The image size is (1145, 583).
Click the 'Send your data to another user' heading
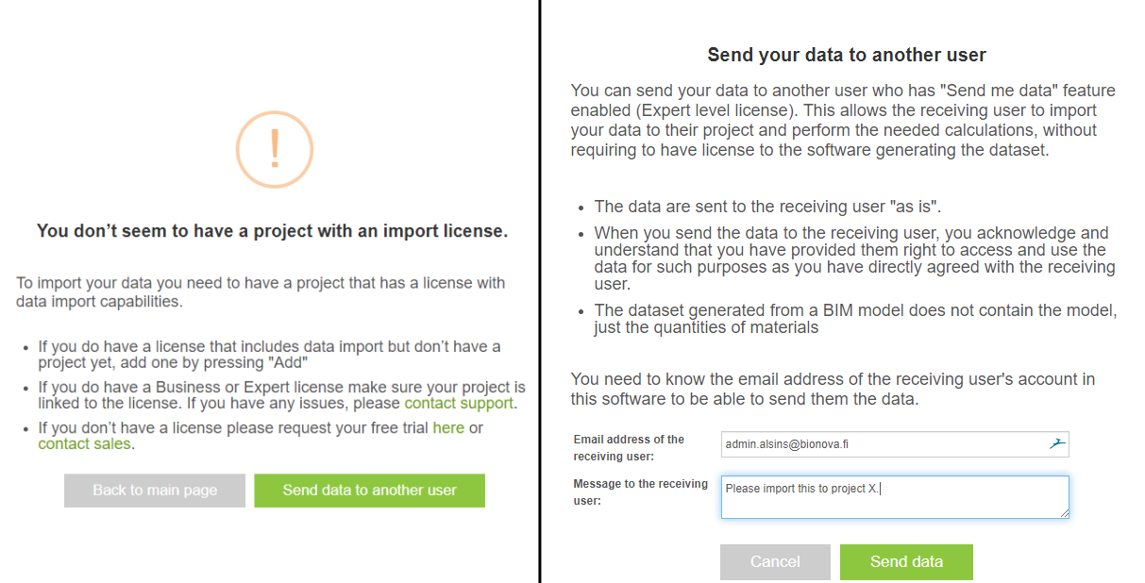847,55
